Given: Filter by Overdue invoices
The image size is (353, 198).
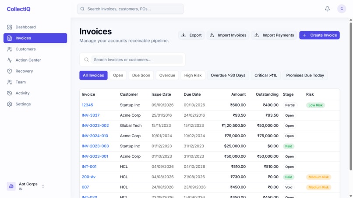Looking at the screenshot, I should [x=167, y=76].
